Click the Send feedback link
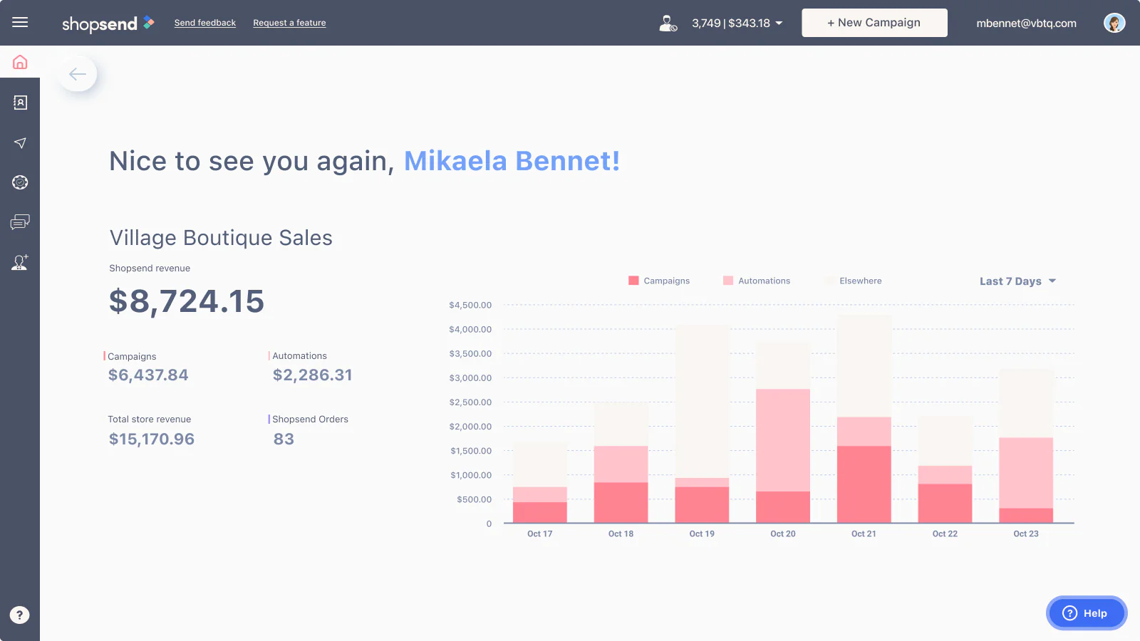This screenshot has width=1140, height=641. click(204, 23)
